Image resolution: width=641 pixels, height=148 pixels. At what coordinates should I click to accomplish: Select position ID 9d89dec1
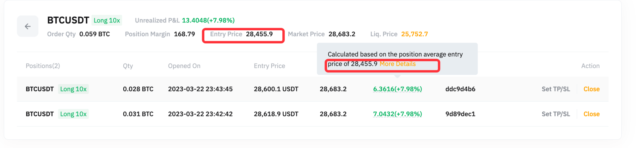460,114
